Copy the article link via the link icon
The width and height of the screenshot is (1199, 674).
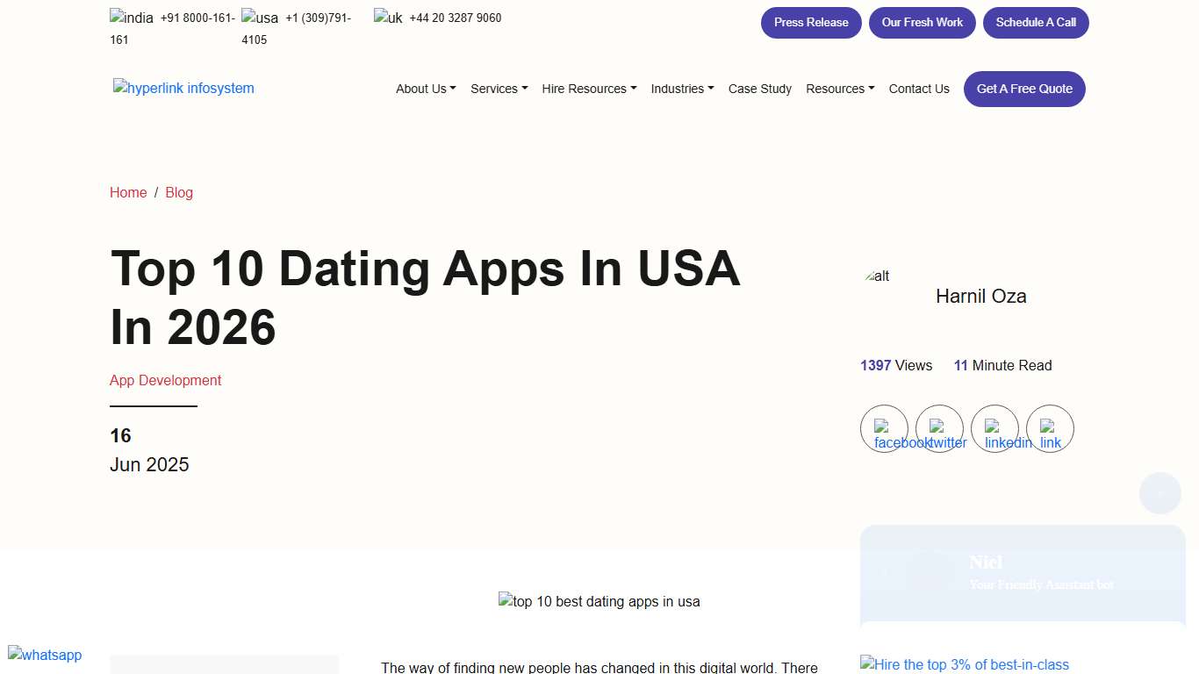1050,429
